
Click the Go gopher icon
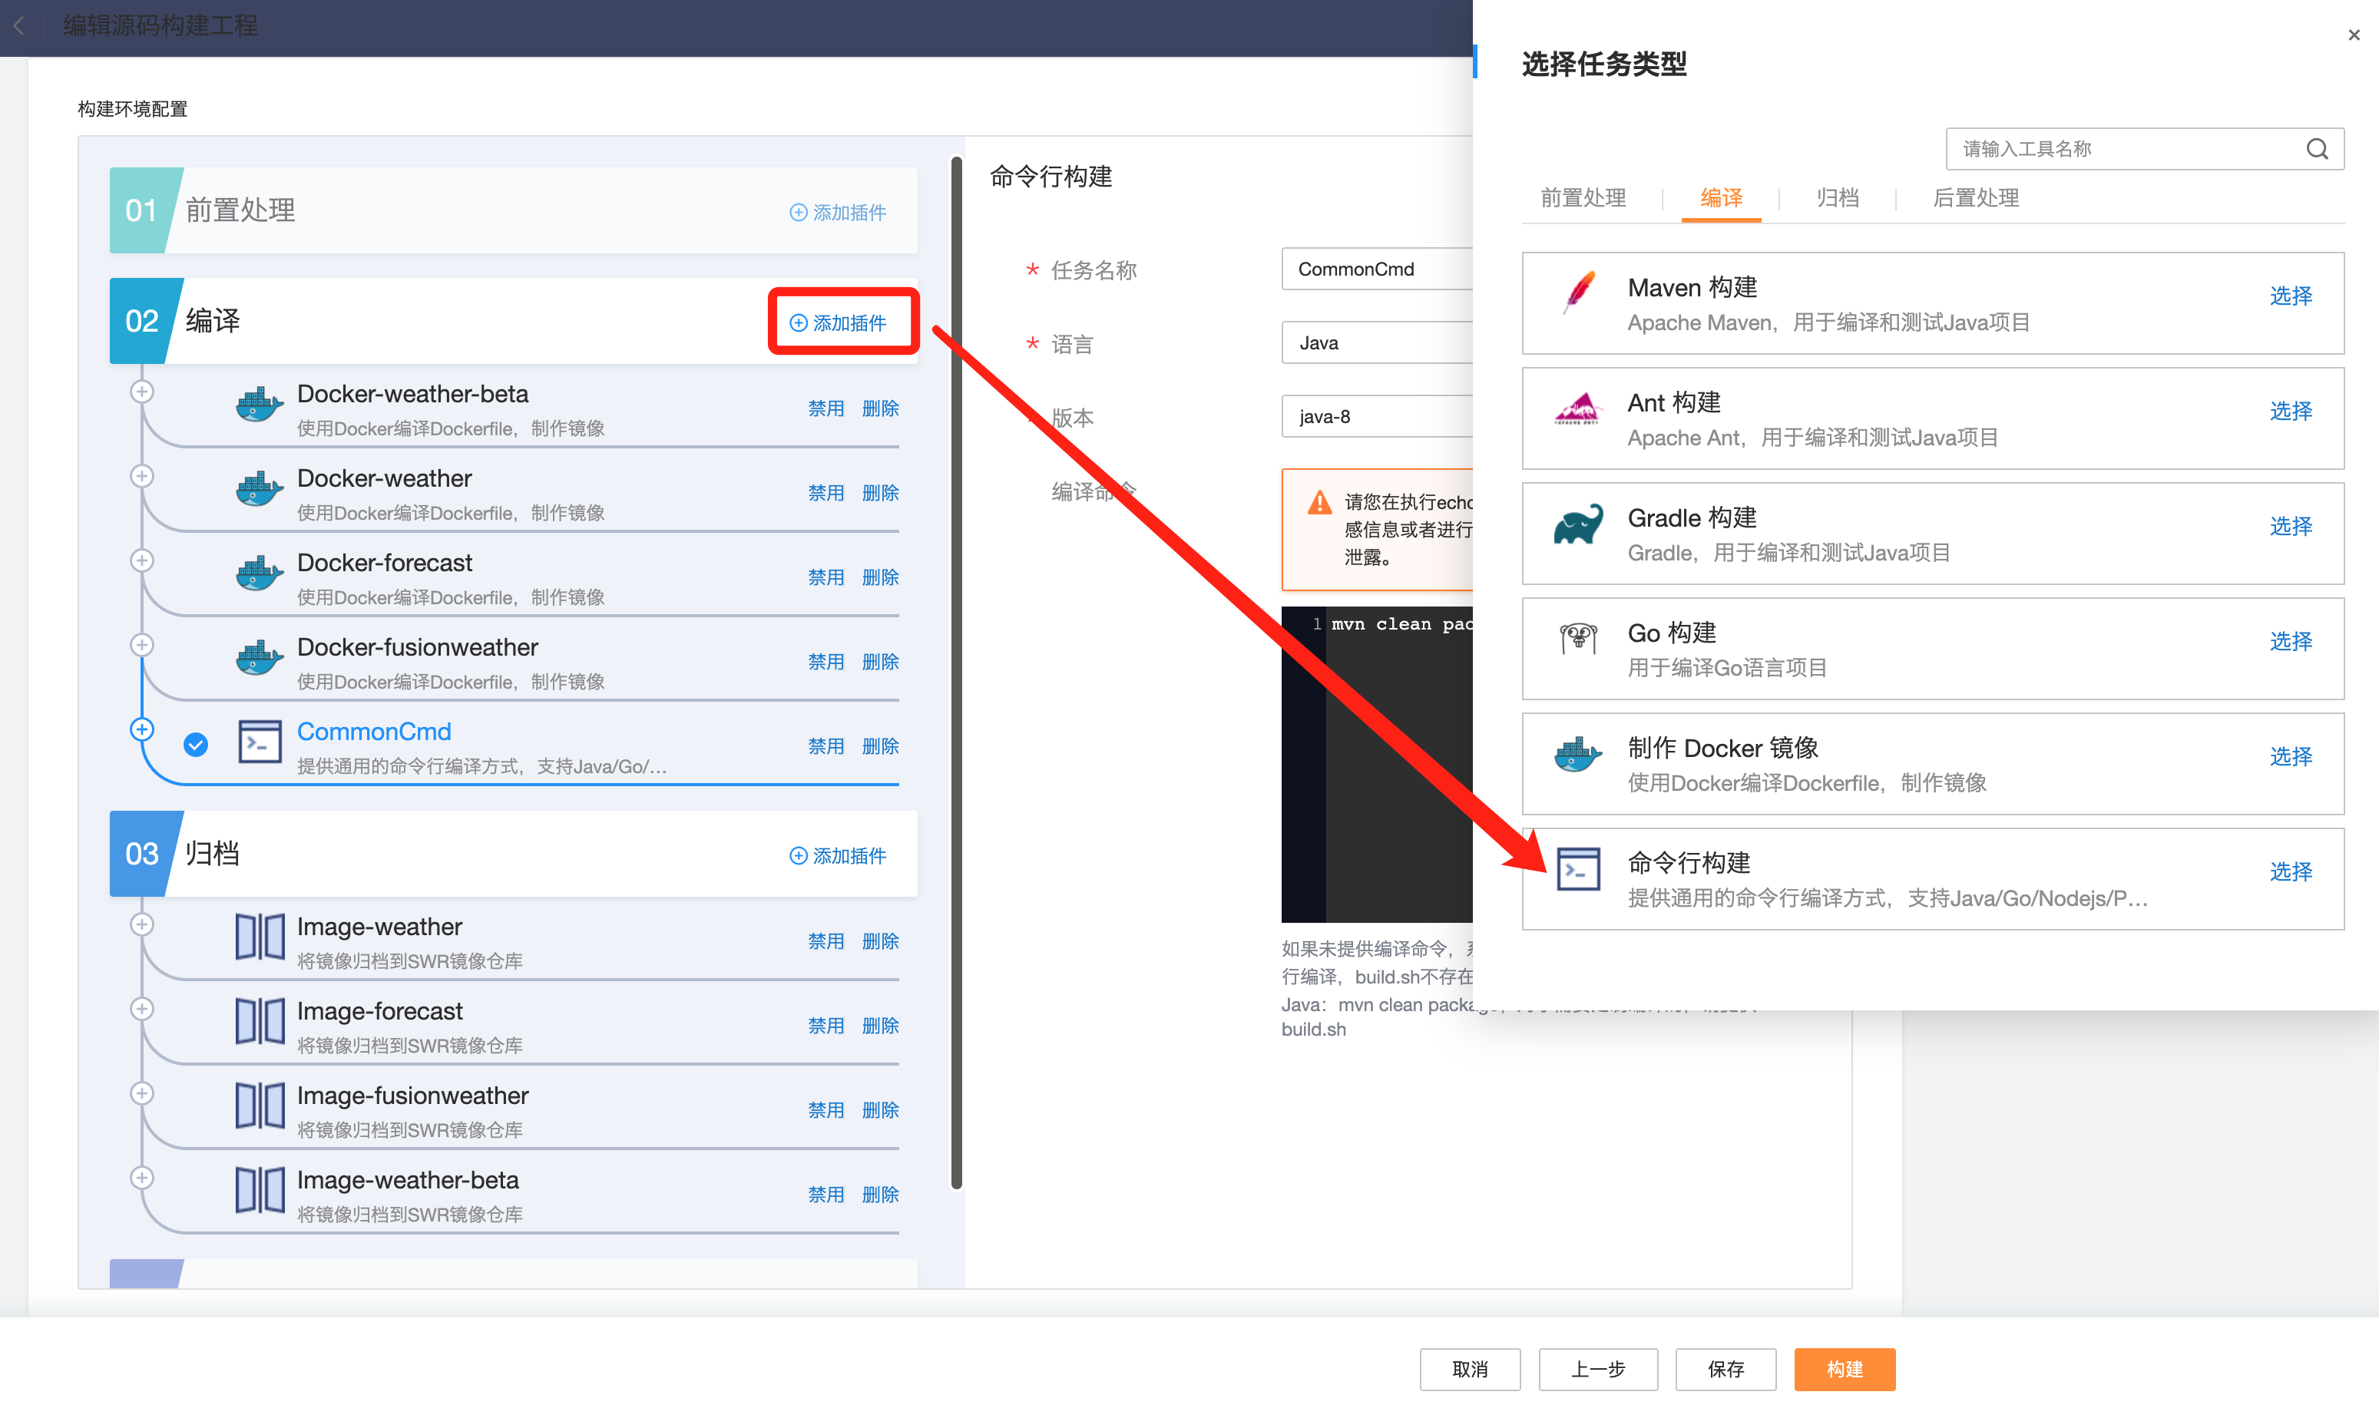click(1578, 639)
